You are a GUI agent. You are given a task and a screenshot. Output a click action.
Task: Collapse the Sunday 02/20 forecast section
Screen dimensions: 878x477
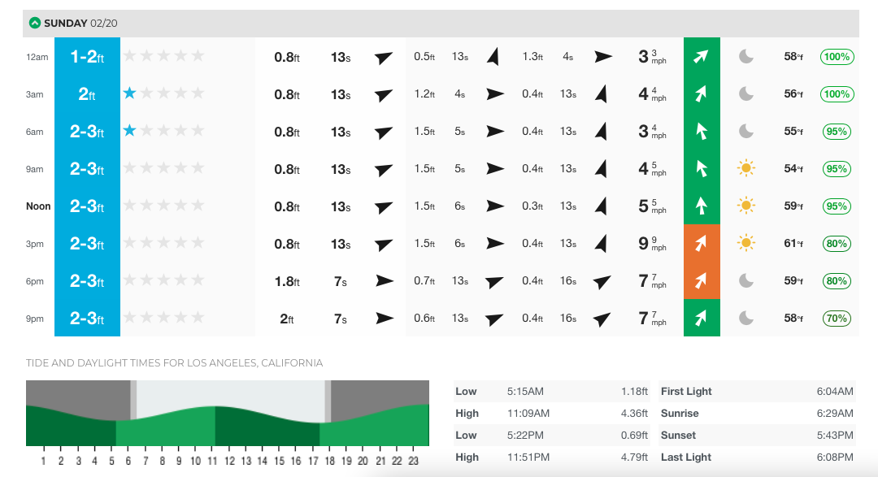(34, 23)
